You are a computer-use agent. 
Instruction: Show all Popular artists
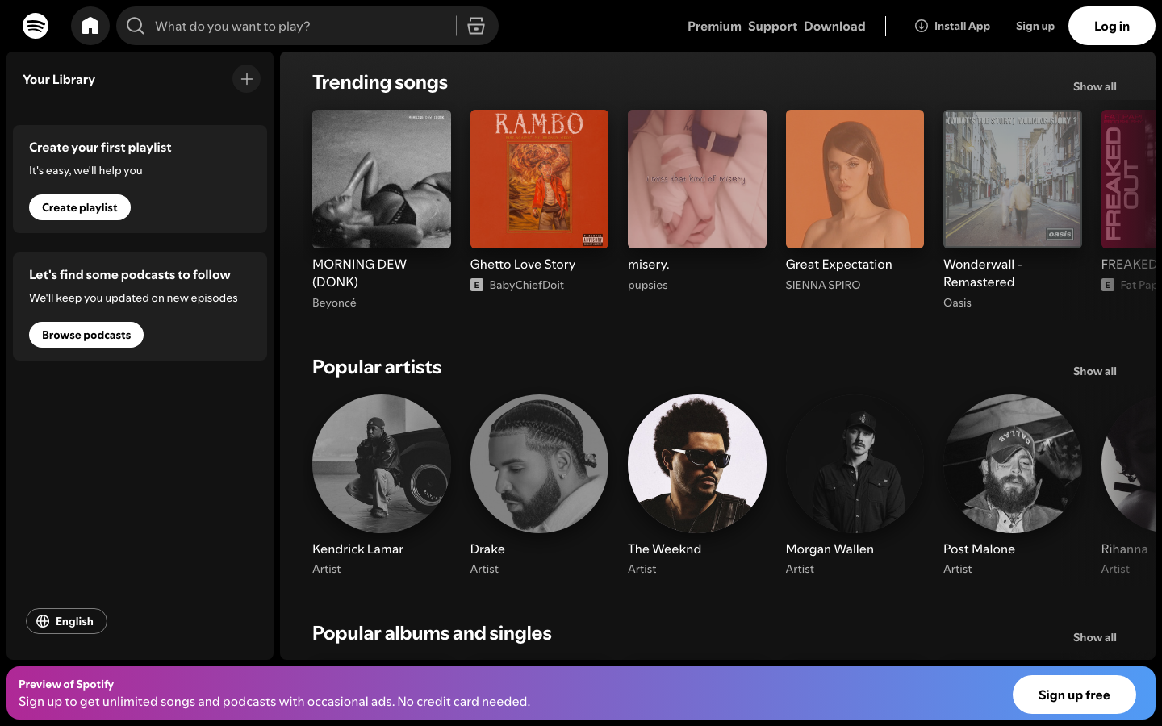click(x=1095, y=371)
